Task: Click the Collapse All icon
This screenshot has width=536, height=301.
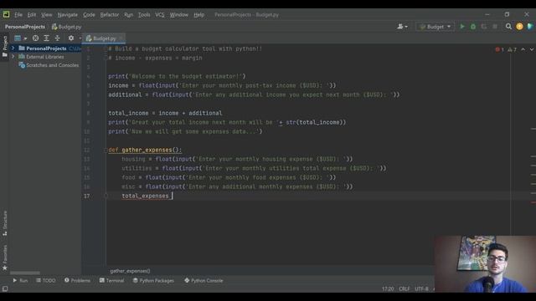Action: click(x=57, y=38)
